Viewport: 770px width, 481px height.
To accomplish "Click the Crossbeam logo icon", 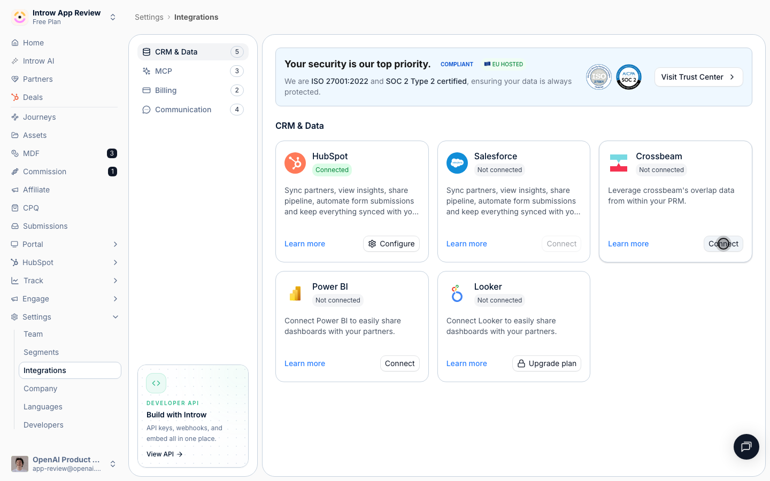I will [x=619, y=163].
